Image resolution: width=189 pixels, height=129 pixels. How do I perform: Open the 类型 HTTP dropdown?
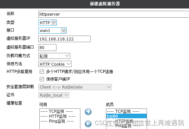pos(48,23)
